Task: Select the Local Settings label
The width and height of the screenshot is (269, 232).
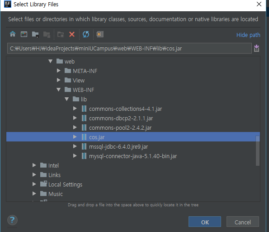Action: pyautogui.click(x=65, y=184)
